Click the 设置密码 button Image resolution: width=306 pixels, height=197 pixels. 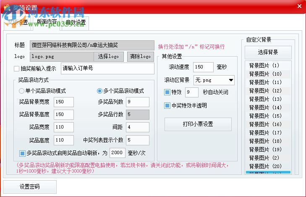30,187
